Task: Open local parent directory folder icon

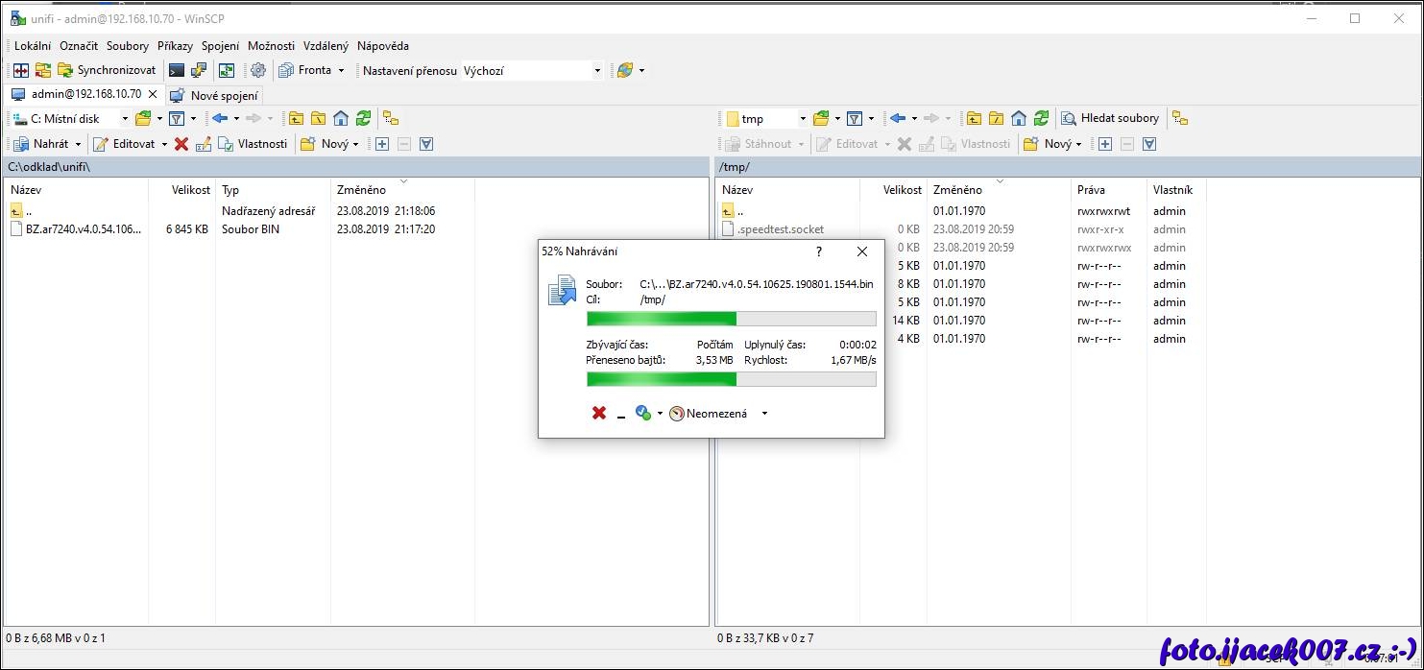Action: coord(296,118)
